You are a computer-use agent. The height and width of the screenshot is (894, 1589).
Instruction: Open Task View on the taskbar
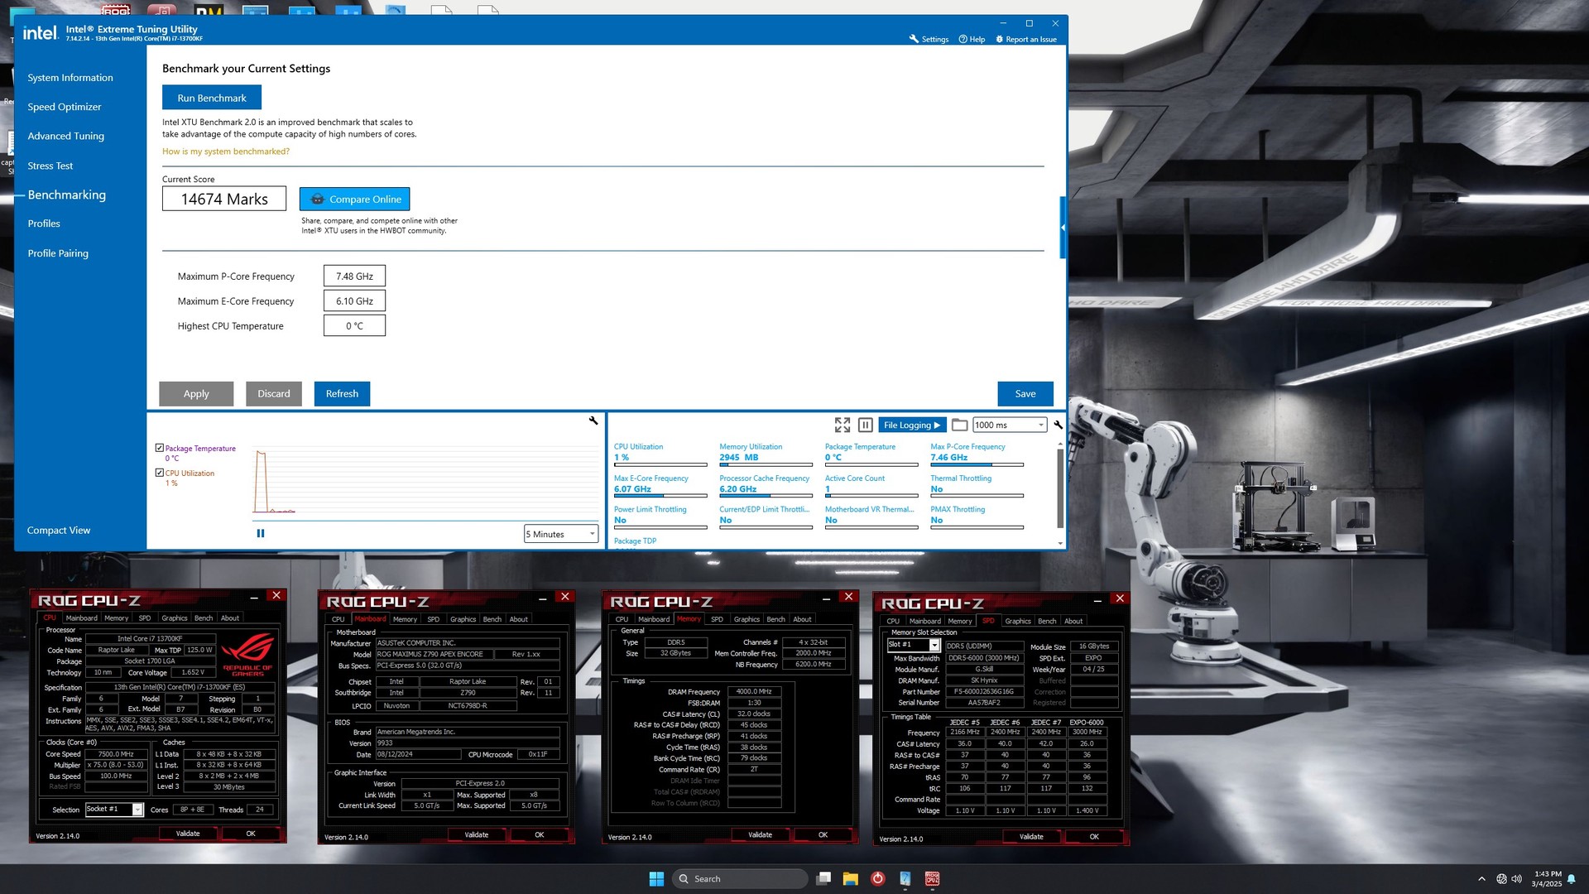(823, 878)
